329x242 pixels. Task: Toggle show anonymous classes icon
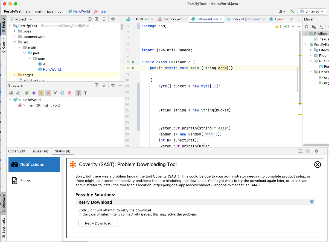pyautogui.click(x=62, y=93)
